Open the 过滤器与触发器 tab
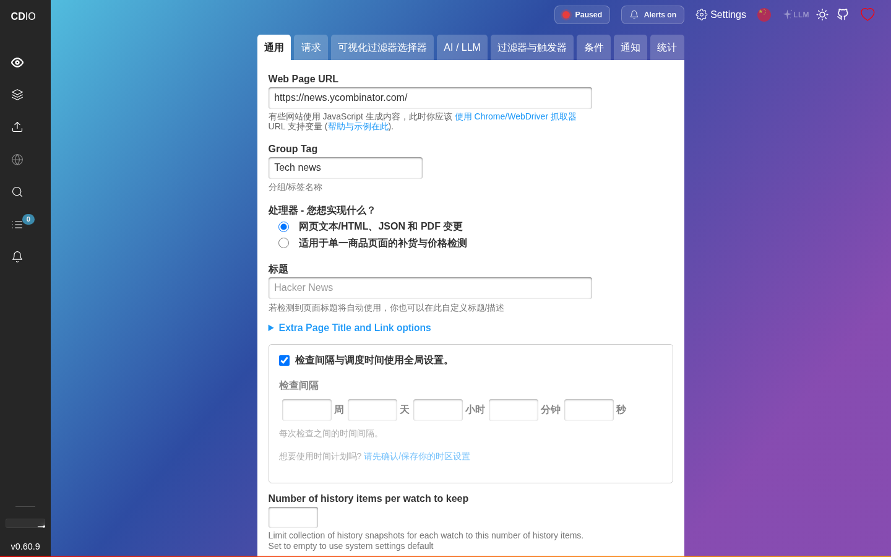This screenshot has height=557, width=891. (532, 48)
